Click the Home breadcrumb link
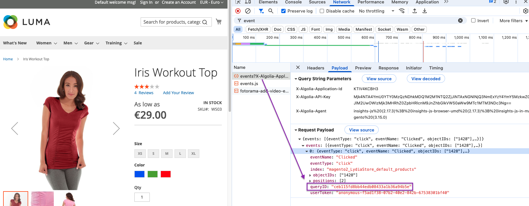529x206 pixels. click(x=8, y=59)
